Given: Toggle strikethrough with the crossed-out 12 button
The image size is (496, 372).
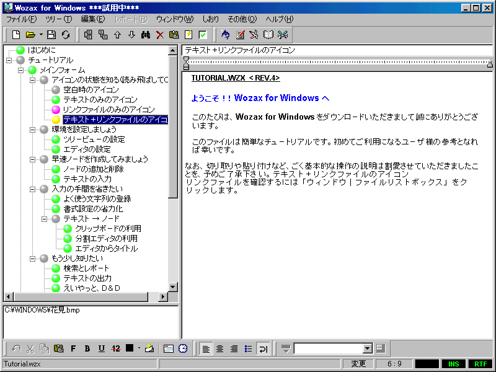Looking at the screenshot, I should [116, 348].
